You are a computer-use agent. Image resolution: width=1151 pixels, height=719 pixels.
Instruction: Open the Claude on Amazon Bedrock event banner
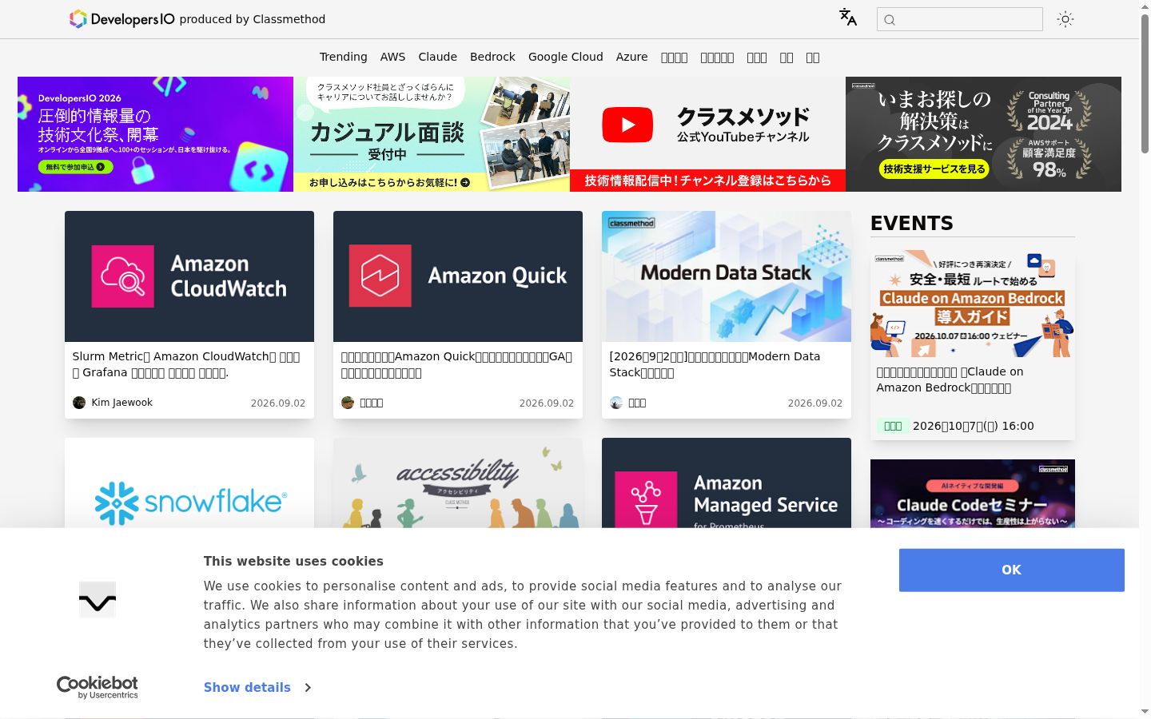coord(973,304)
